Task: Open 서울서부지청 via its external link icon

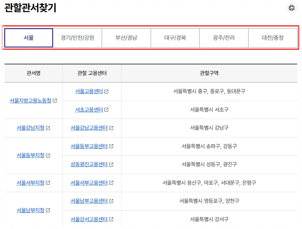Action: click(48, 182)
